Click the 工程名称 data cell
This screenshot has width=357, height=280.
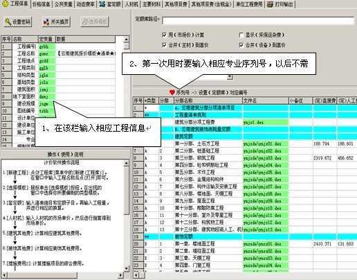86,53
